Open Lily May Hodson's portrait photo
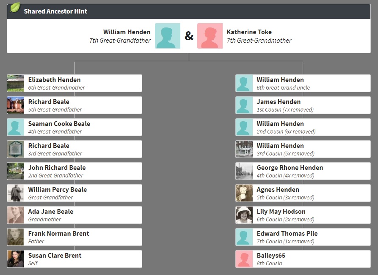Screen dimensions: 378x275 click(244, 215)
